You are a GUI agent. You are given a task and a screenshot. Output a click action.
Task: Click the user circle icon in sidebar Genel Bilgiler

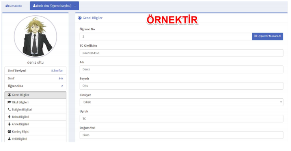pos(9,95)
